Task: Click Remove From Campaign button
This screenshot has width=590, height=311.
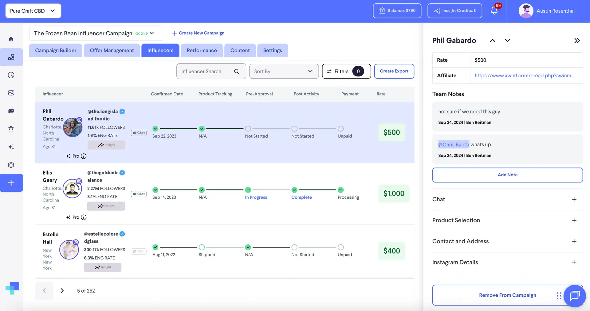Action: tap(507, 295)
